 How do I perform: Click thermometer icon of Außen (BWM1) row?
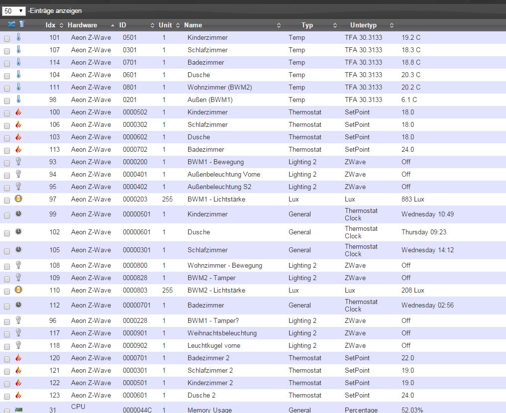[x=19, y=100]
